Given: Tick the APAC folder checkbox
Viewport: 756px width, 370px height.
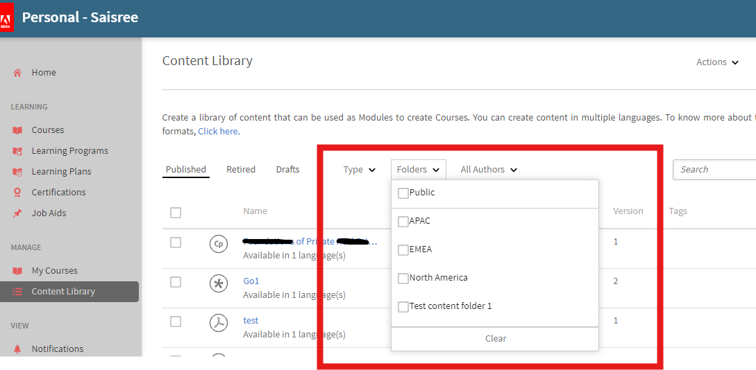Looking at the screenshot, I should tap(403, 222).
